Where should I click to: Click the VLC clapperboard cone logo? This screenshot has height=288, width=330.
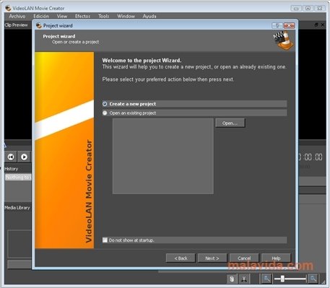click(x=284, y=40)
